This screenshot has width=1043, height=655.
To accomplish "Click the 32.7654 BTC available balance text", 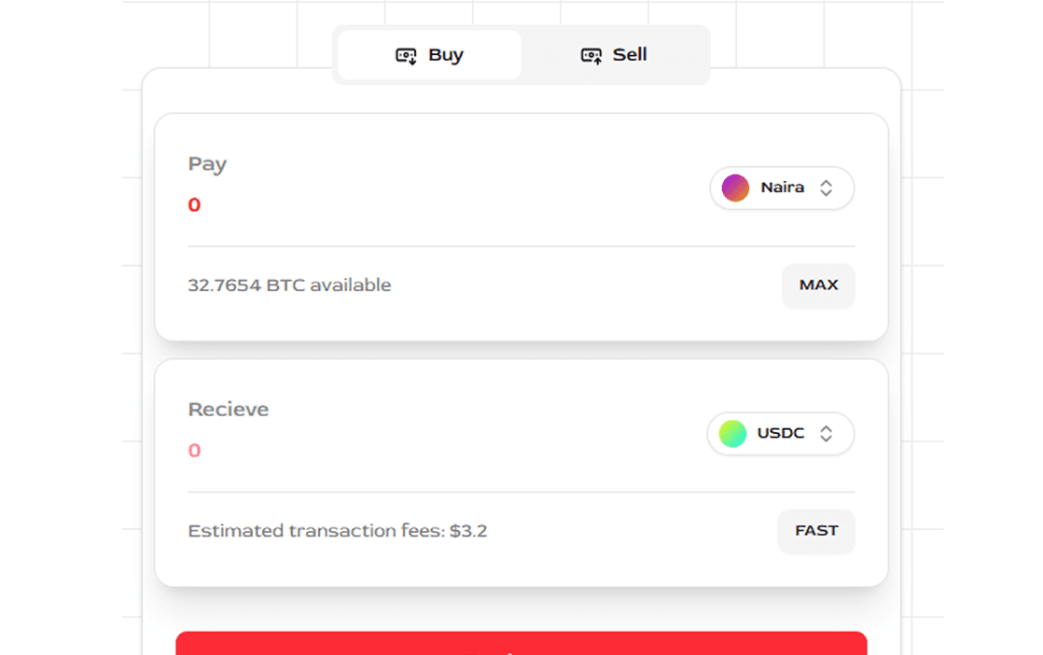I will point(289,286).
